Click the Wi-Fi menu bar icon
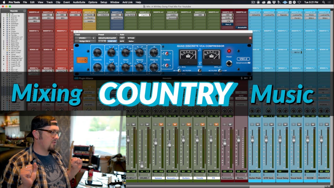334x188 pixels. [x=299, y=2]
